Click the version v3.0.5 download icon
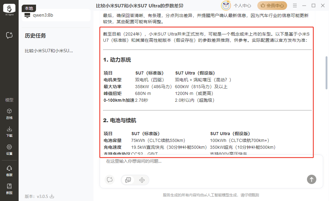The image size is (329, 201). pyautogui.click(x=52, y=196)
